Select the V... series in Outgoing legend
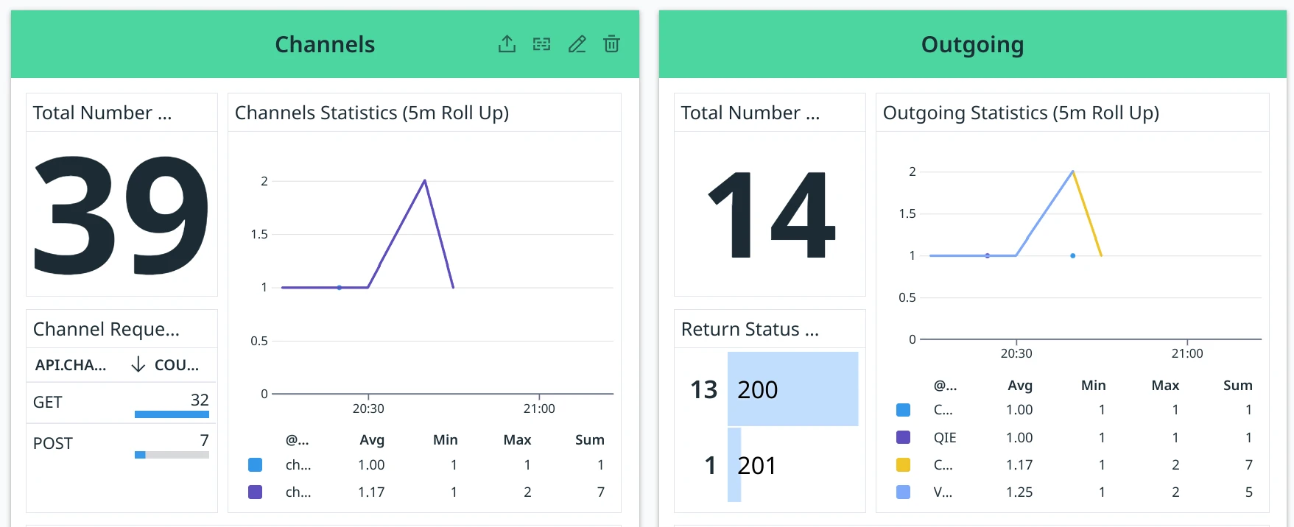Image resolution: width=1294 pixels, height=527 pixels. [x=943, y=492]
